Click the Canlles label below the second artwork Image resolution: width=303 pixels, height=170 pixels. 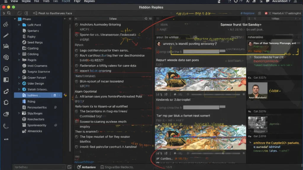166,158
